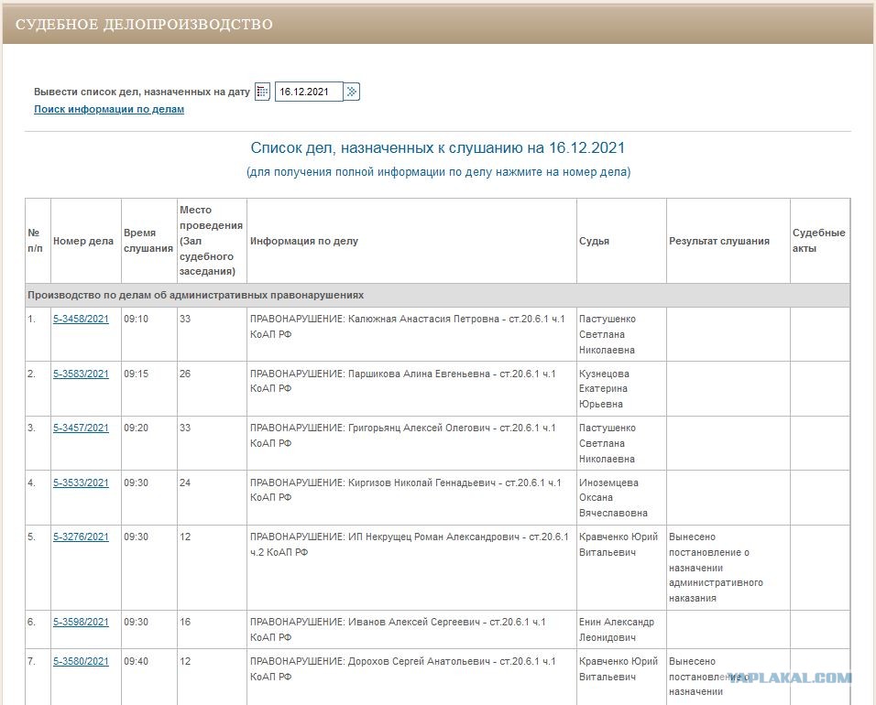Submit the date with the arrow button
The height and width of the screenshot is (705, 876).
351,92
